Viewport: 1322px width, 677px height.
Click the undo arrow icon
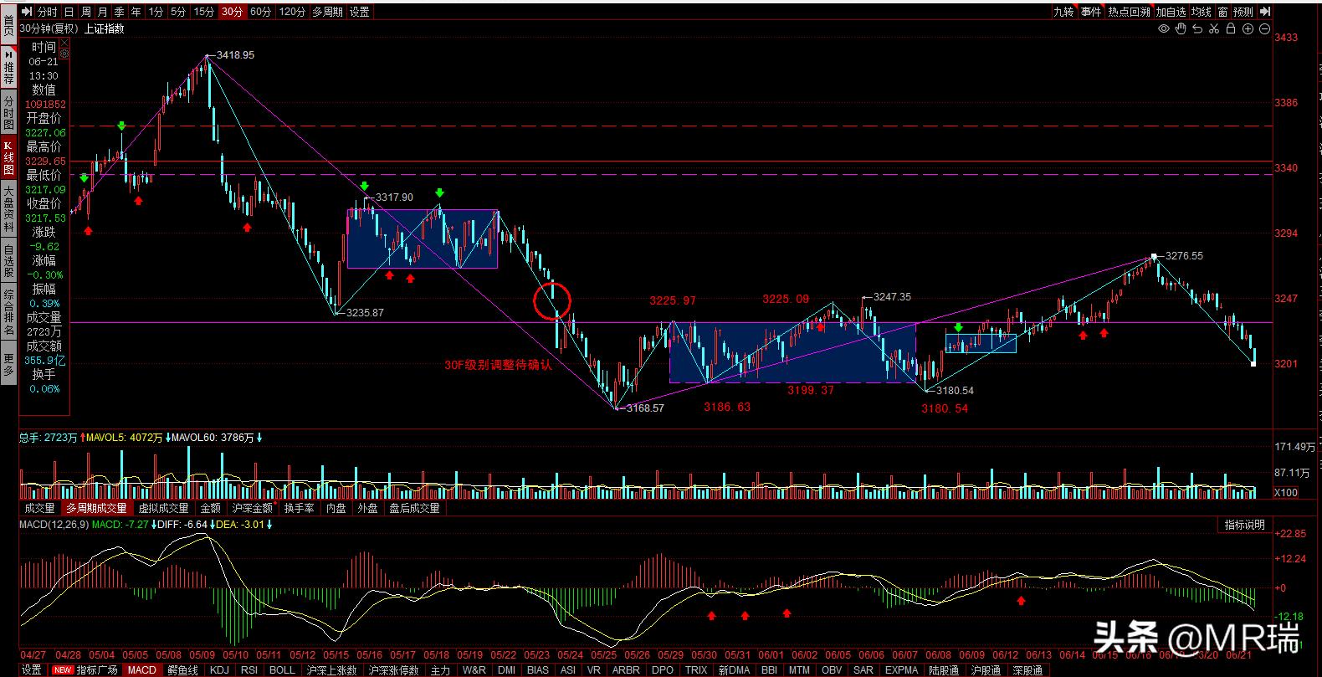point(1197,29)
